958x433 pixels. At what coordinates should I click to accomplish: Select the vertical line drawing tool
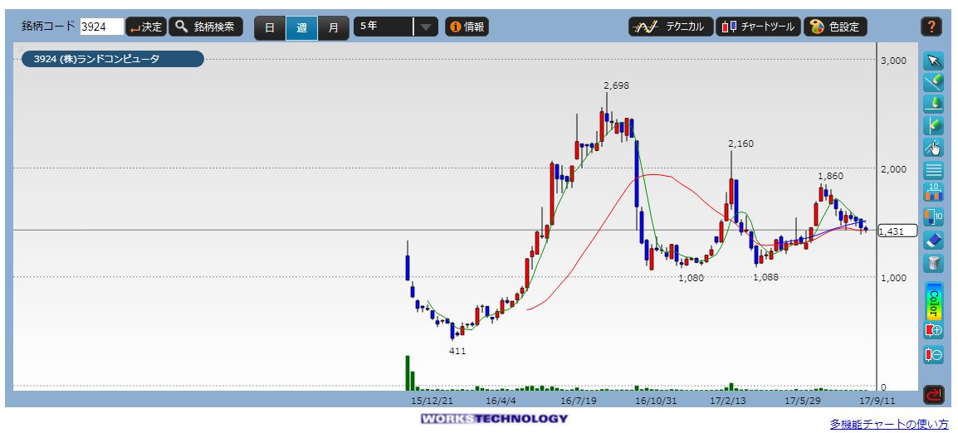click(x=934, y=126)
